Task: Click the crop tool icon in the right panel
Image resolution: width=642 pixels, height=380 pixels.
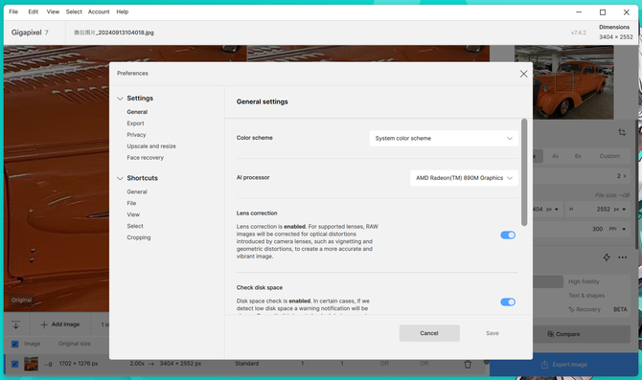Action: [622, 132]
